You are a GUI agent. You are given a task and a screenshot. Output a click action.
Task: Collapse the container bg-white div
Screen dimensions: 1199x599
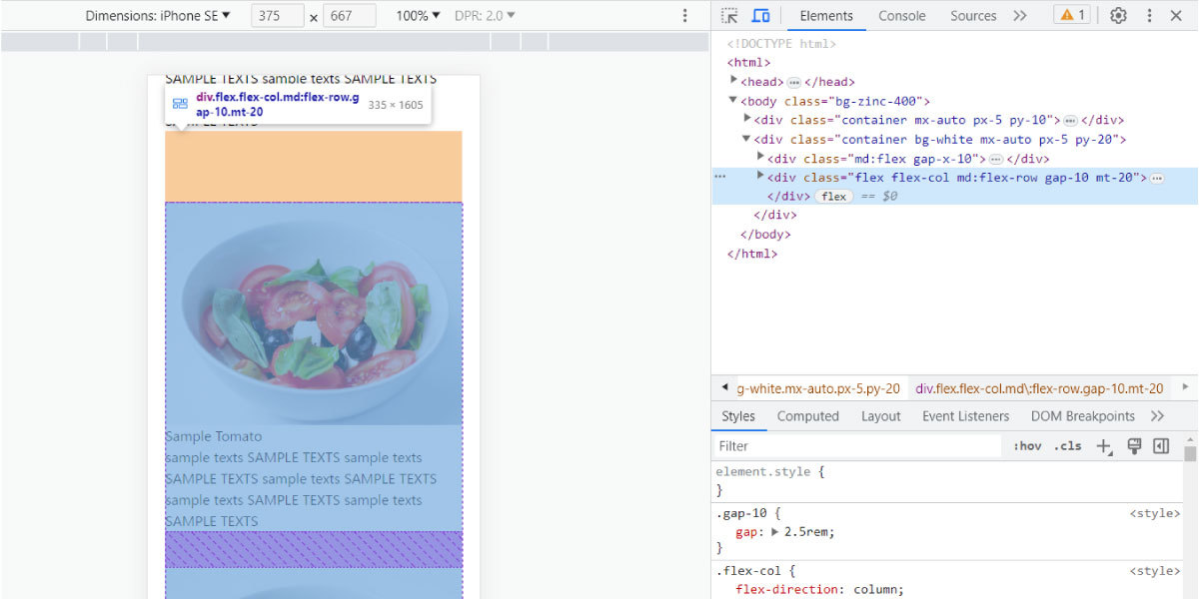[x=747, y=139]
